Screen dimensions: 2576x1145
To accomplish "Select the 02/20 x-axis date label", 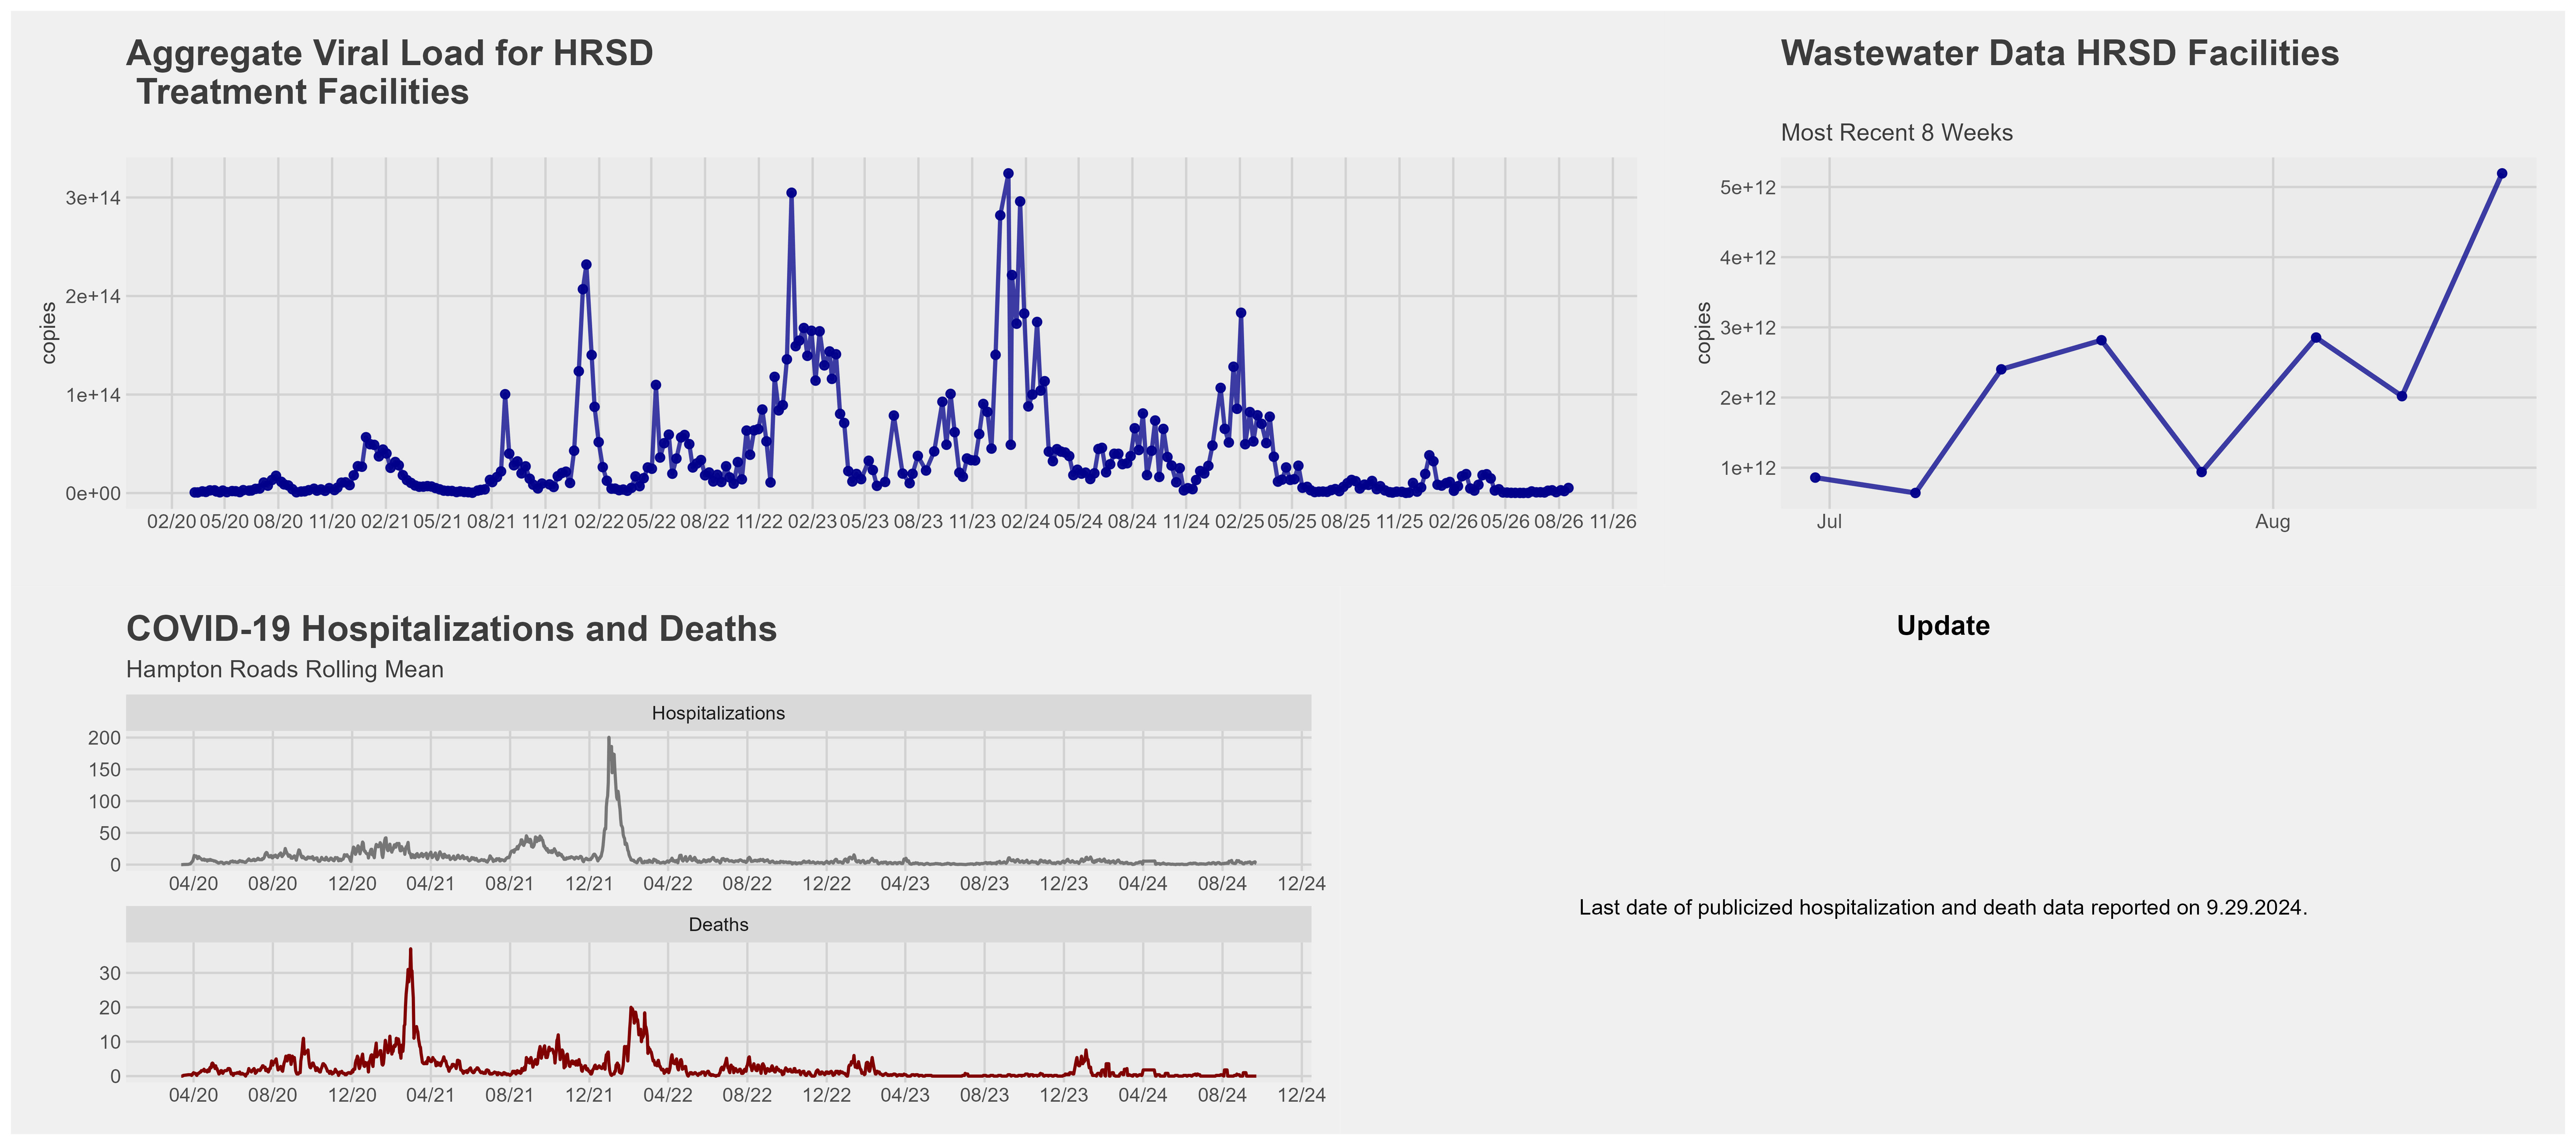I will coord(172,522).
